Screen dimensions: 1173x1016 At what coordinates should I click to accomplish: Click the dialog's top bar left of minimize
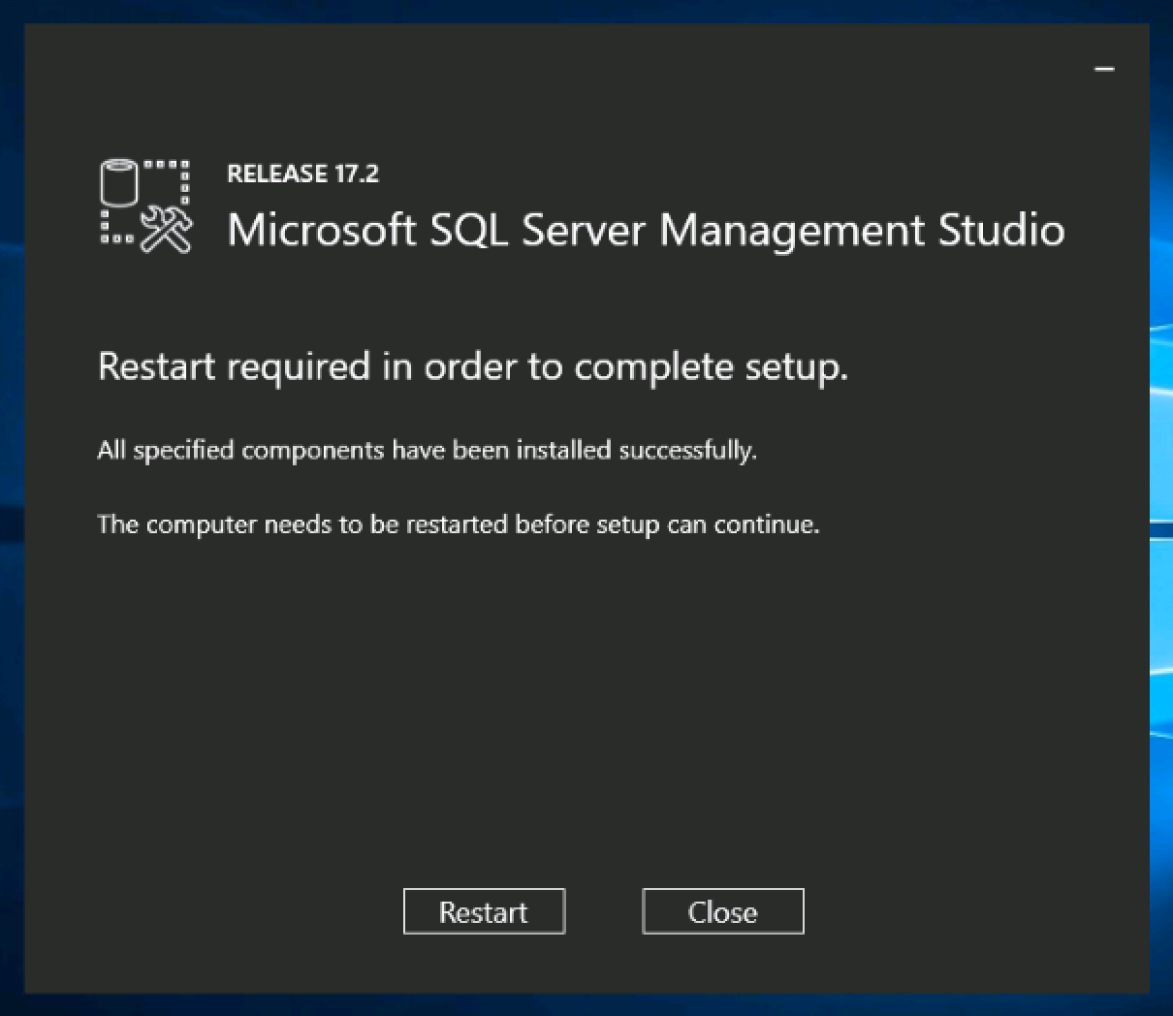click(x=582, y=69)
